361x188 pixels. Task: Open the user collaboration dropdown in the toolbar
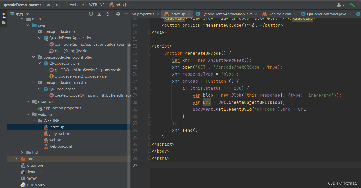[340, 5]
